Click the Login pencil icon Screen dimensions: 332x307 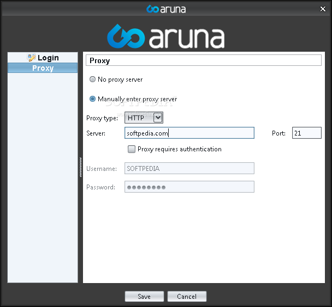click(x=31, y=58)
